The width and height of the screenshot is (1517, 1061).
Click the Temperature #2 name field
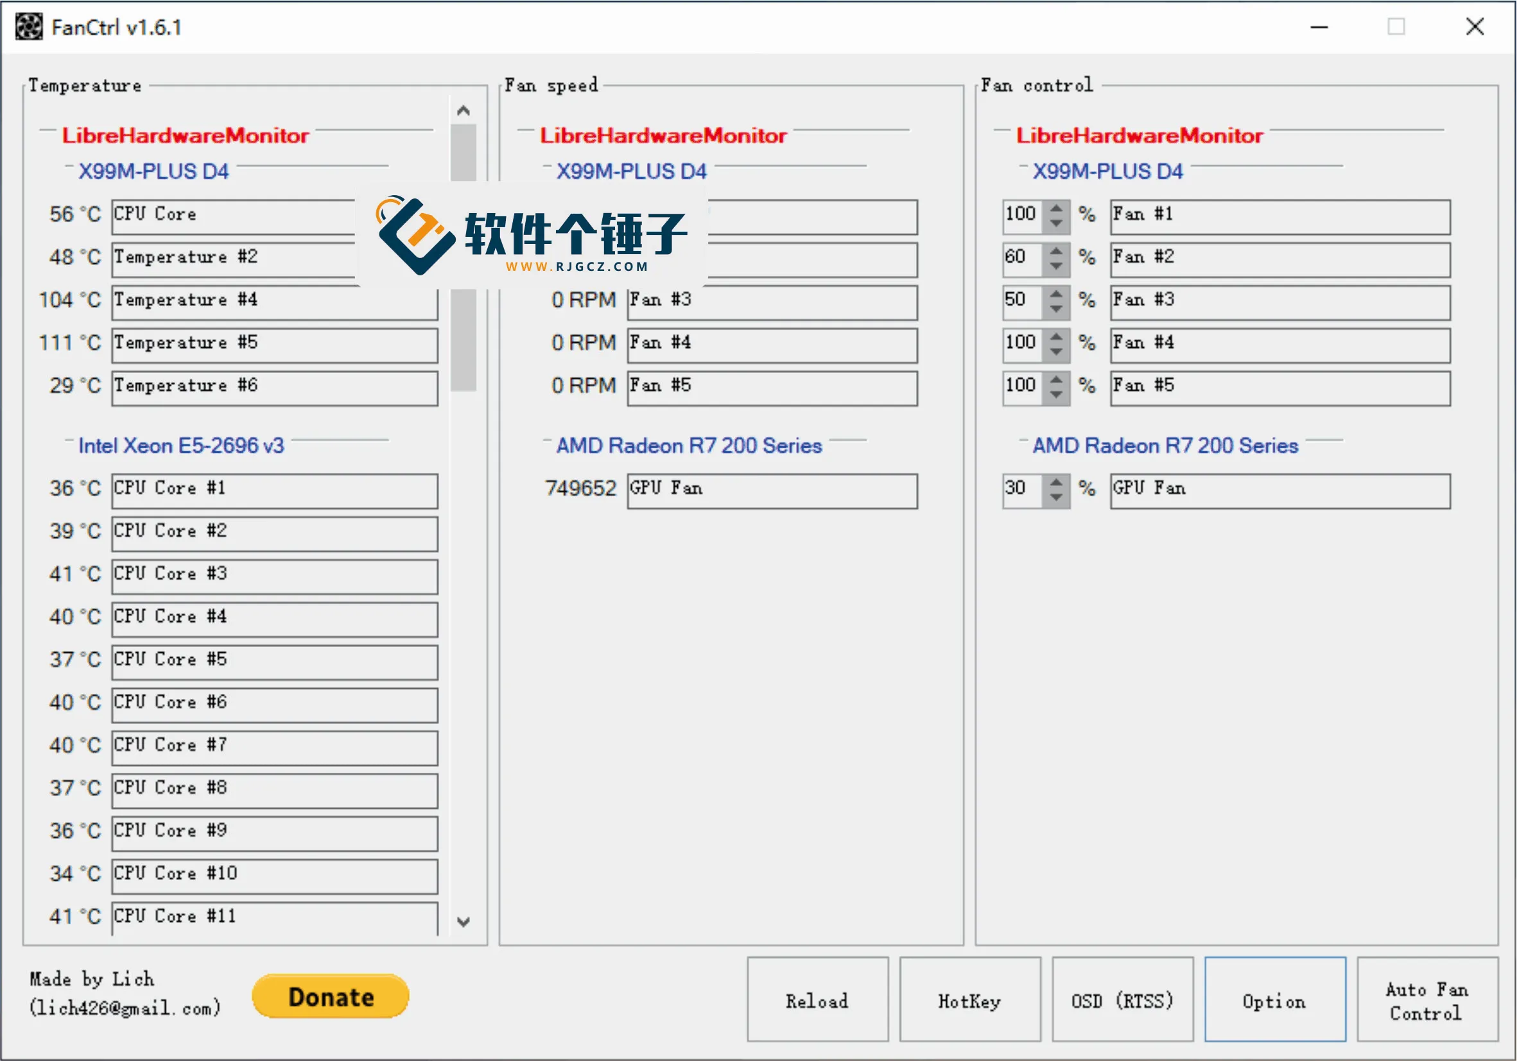point(234,260)
